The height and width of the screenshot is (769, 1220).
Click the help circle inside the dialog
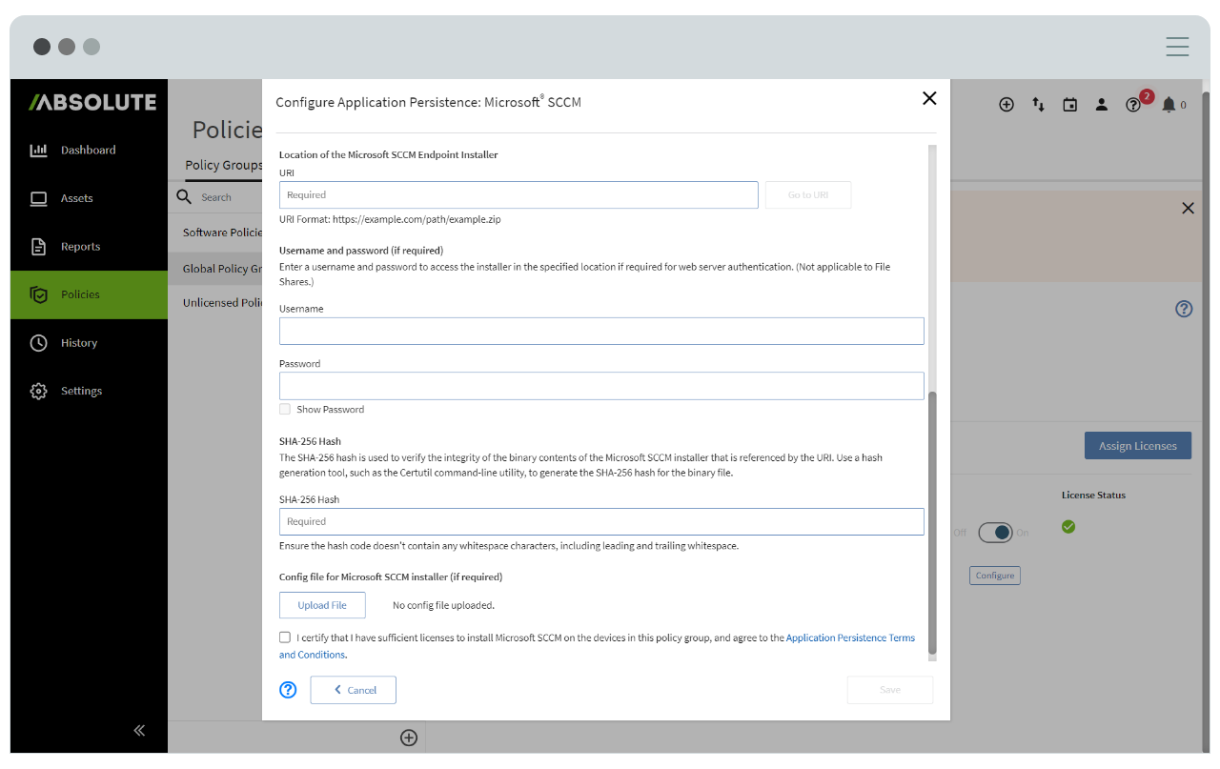[288, 689]
